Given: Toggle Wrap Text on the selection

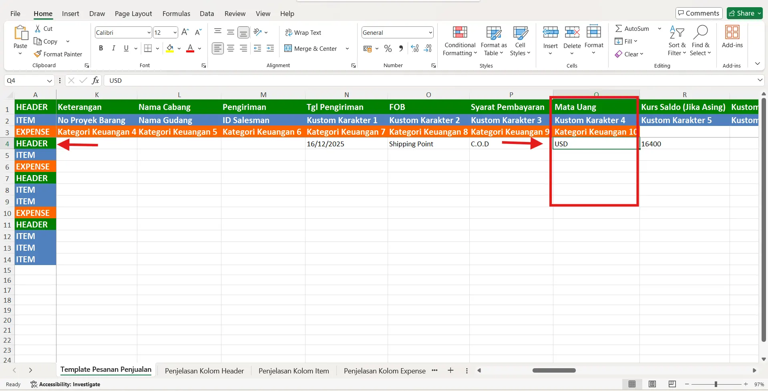Looking at the screenshot, I should tap(304, 32).
